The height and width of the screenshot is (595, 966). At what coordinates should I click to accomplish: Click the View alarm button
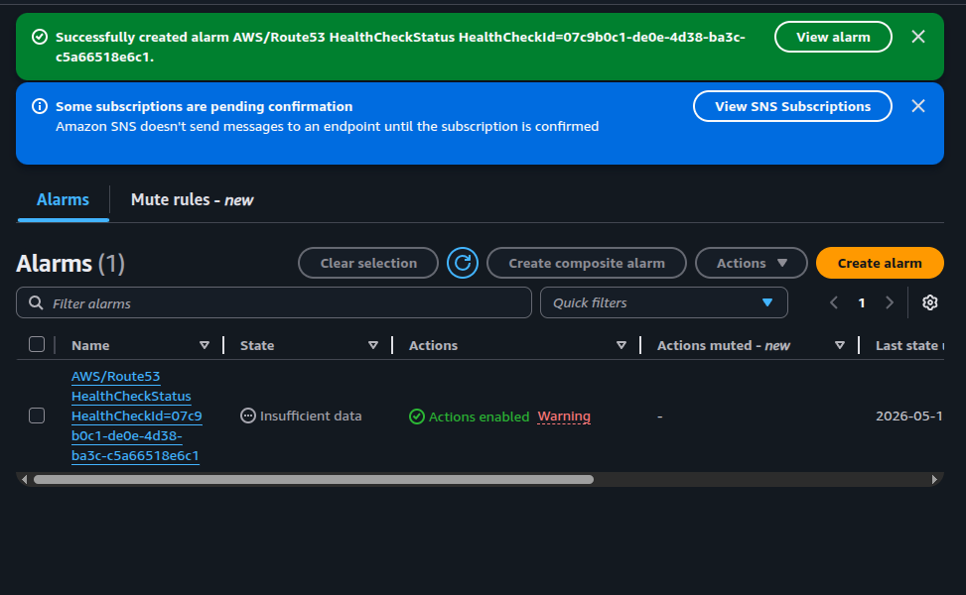click(833, 37)
